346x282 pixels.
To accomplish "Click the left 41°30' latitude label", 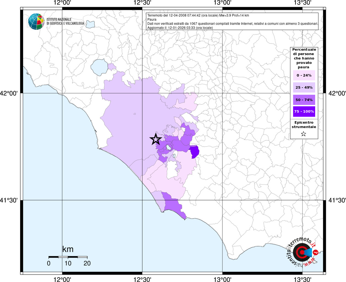I will [x=9, y=200].
